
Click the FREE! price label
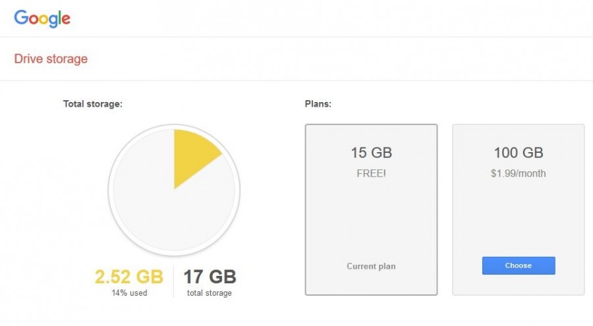click(371, 174)
